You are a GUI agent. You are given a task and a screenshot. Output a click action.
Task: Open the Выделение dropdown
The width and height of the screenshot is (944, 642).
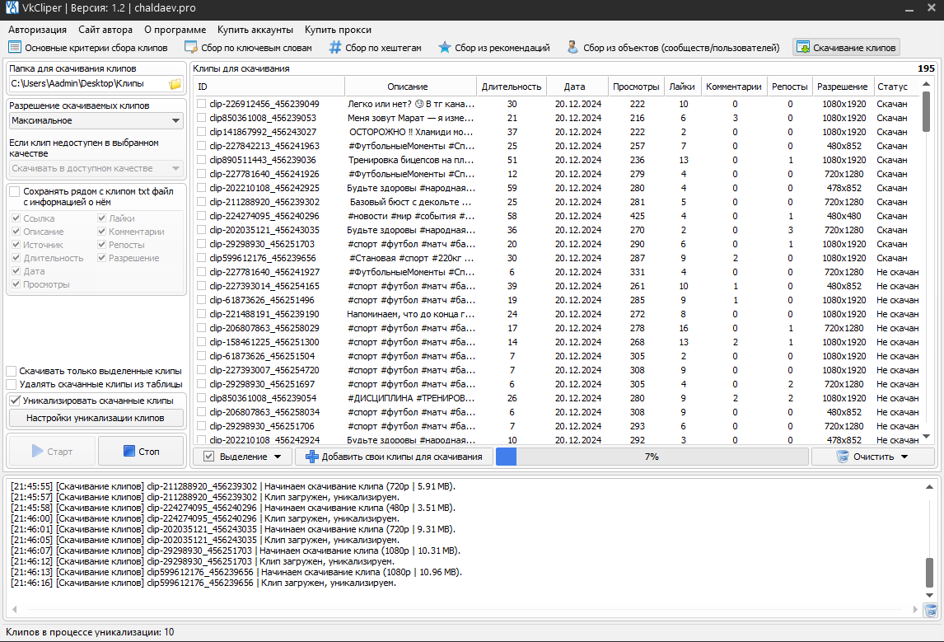tap(242, 457)
